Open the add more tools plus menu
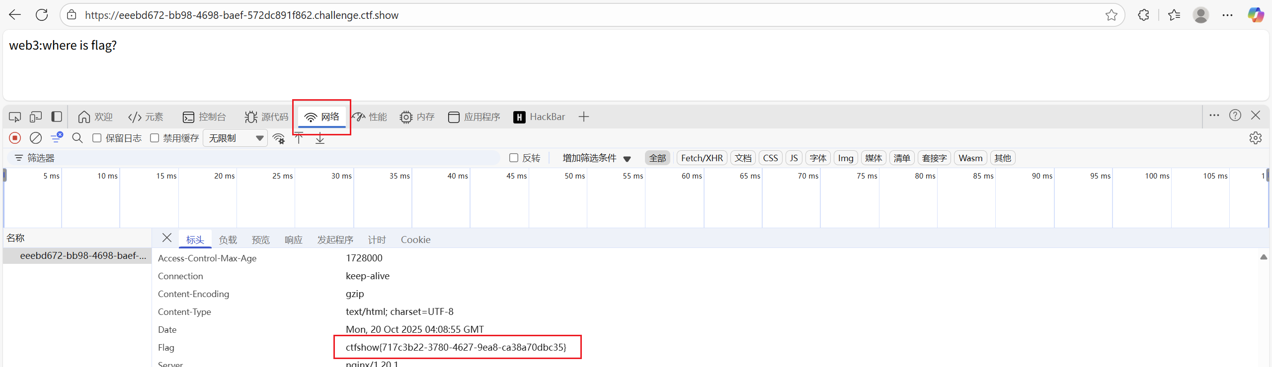 583,117
